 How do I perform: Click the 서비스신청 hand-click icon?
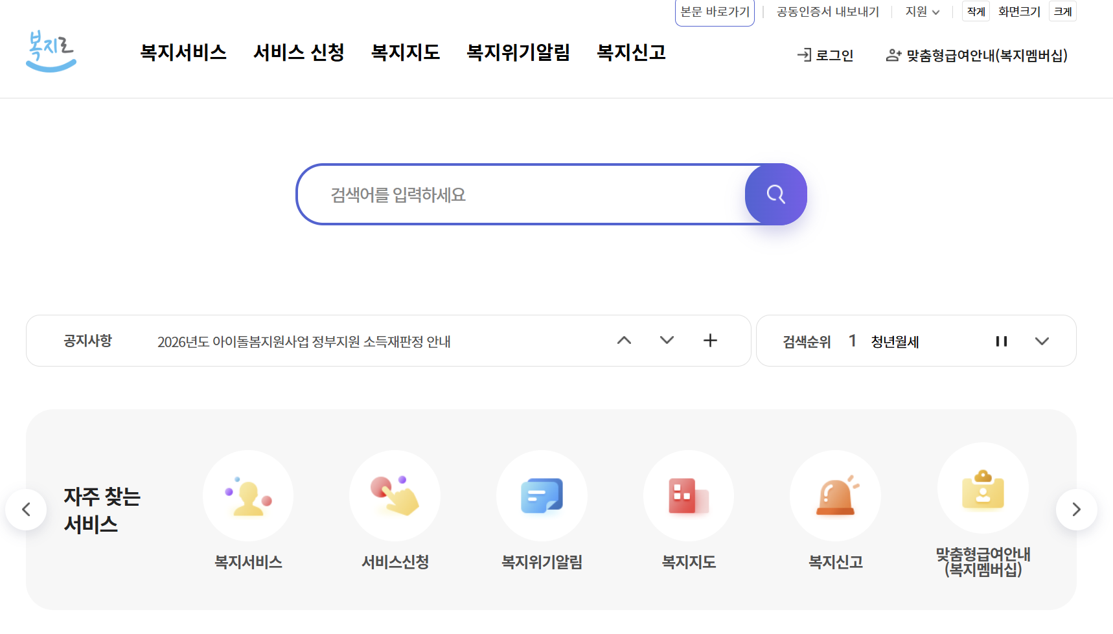395,495
